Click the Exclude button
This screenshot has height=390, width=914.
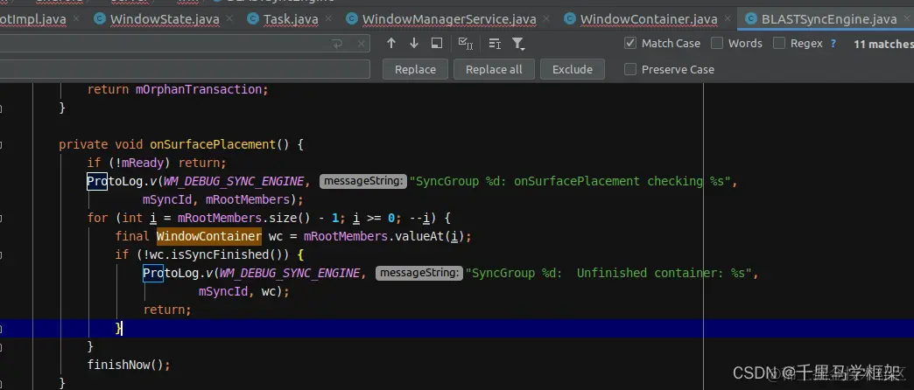[x=573, y=69]
